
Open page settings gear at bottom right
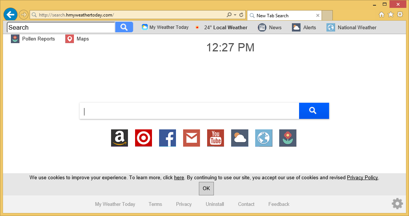(397, 204)
